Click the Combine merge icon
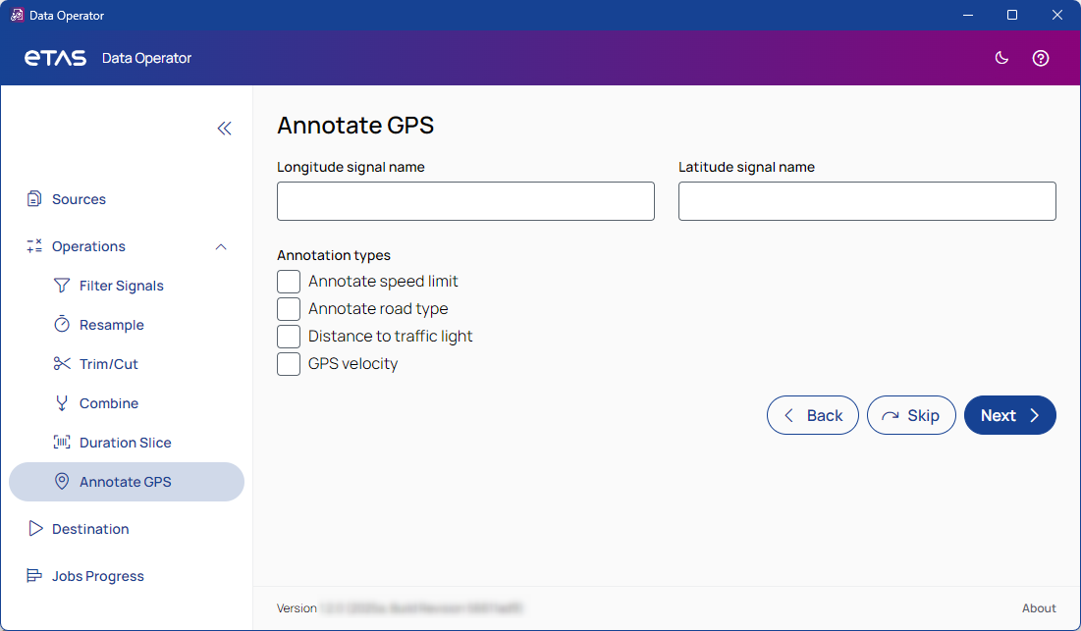 62,403
